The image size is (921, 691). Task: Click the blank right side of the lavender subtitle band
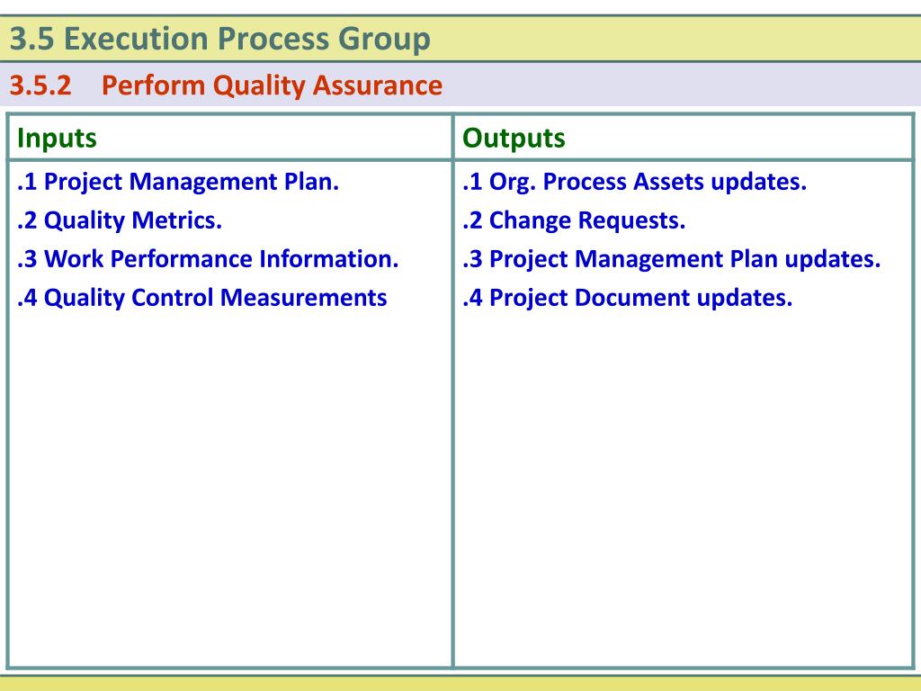pos(702,86)
